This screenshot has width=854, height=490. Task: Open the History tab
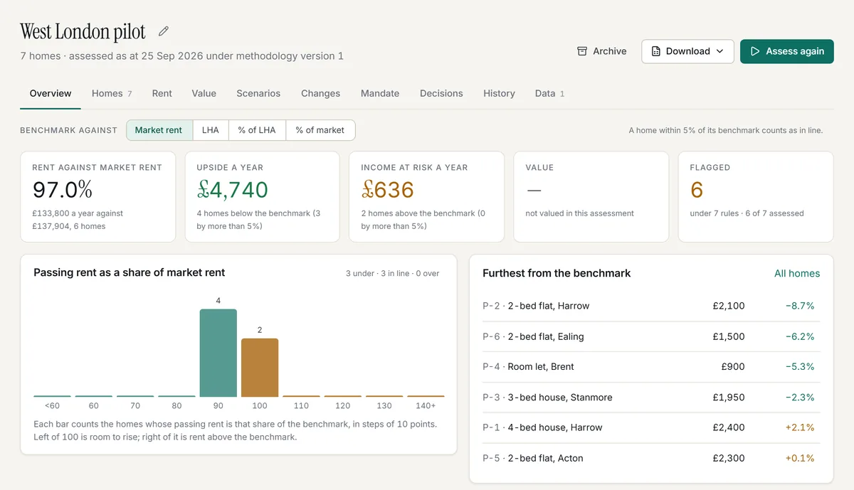click(499, 93)
